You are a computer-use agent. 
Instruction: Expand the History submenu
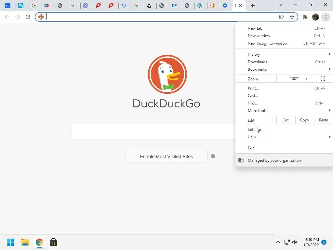284,54
